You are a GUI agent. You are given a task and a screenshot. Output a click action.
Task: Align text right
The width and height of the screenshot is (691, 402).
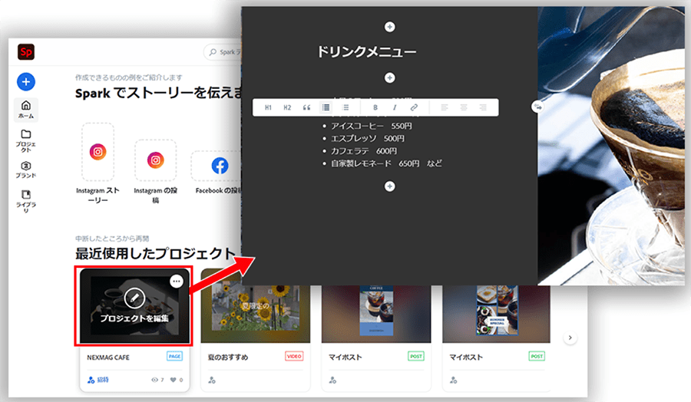coord(483,107)
